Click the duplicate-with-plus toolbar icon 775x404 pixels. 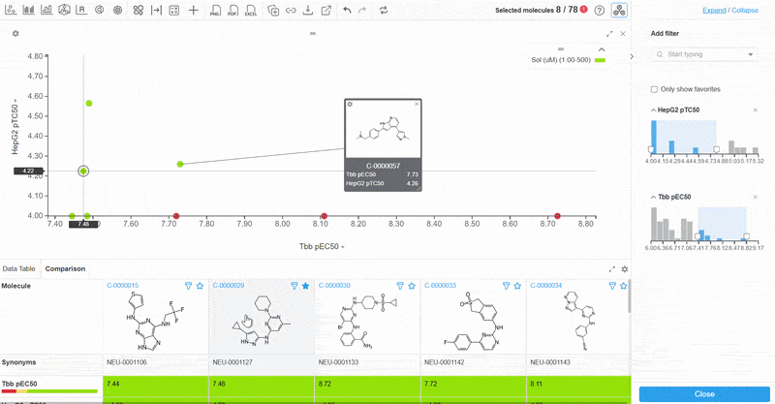[x=273, y=10]
